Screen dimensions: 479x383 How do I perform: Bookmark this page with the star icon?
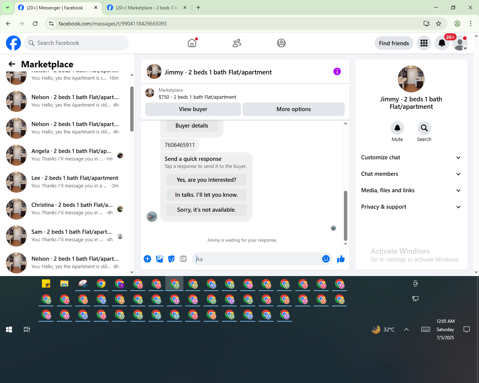(439, 24)
